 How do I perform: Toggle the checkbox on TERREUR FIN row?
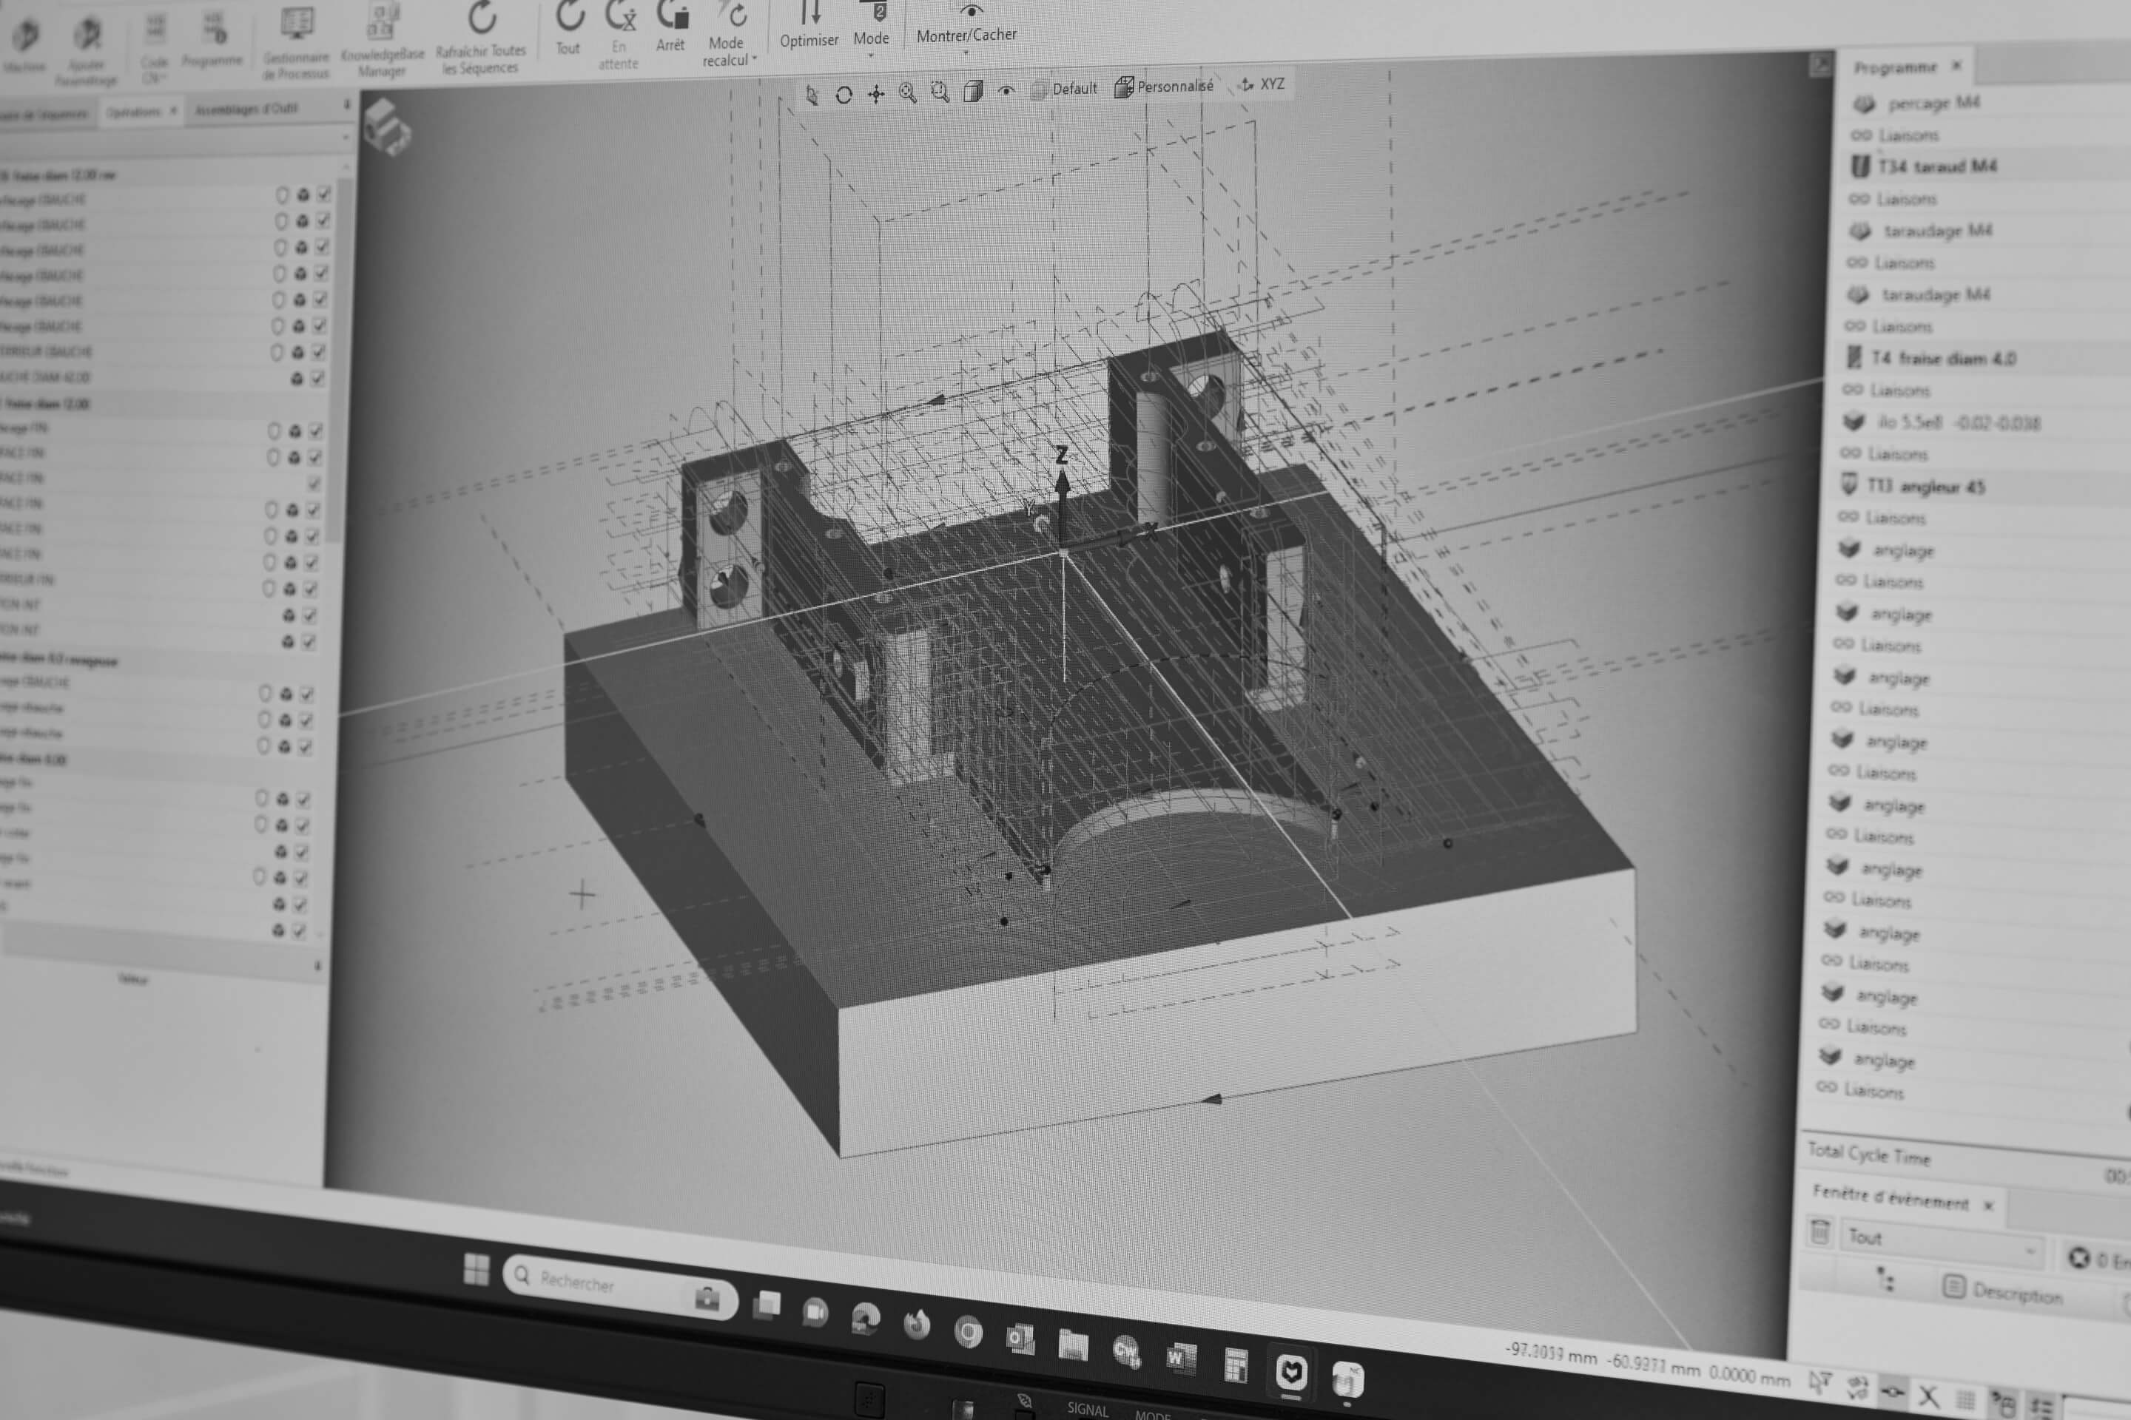coord(311,589)
